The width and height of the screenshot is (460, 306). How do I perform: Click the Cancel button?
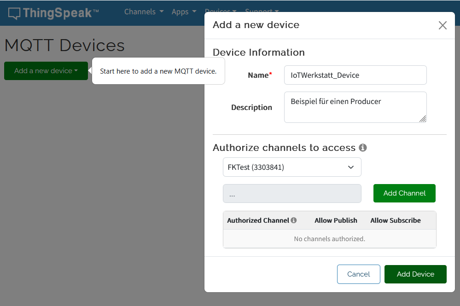tap(358, 274)
